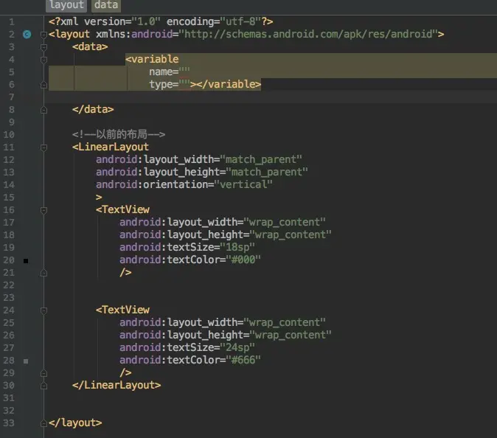
Task: Click the textSize "18sp" value
Action: coord(237,247)
